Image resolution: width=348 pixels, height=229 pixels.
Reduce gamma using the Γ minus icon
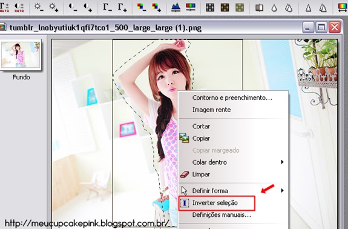pyautogui.click(x=107, y=7)
